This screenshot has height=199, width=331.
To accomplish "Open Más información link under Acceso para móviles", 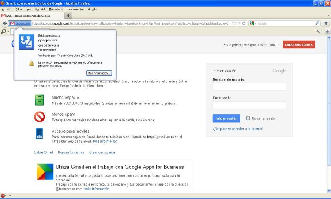I will click(105, 141).
